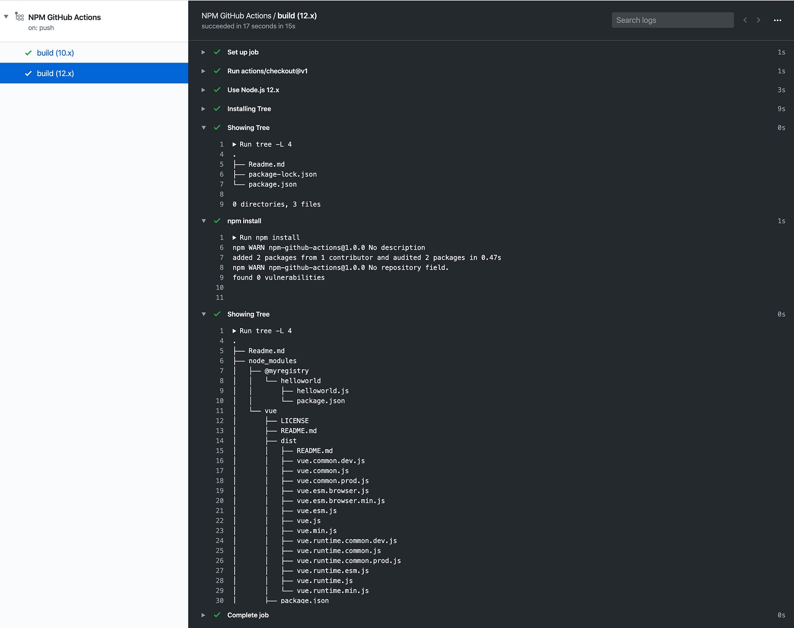Click log line 'vue.runtime.common.prod.js'

click(x=349, y=561)
